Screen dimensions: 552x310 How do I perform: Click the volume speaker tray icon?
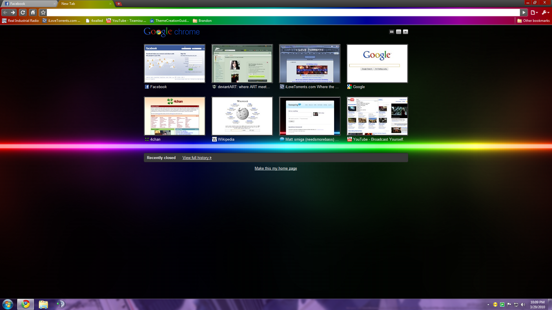click(x=523, y=305)
